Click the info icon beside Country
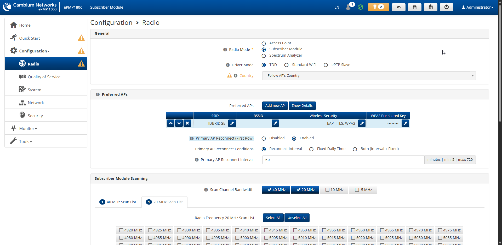The width and height of the screenshot is (502, 245). click(x=236, y=76)
